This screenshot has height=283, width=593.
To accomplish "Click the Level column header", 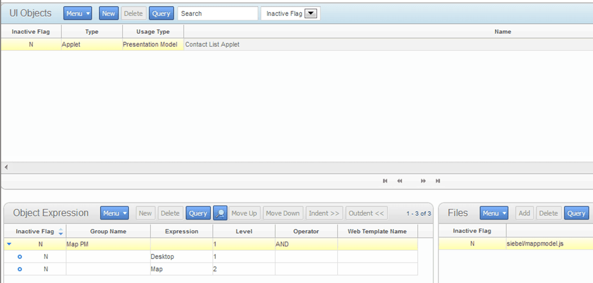I will pyautogui.click(x=244, y=231).
